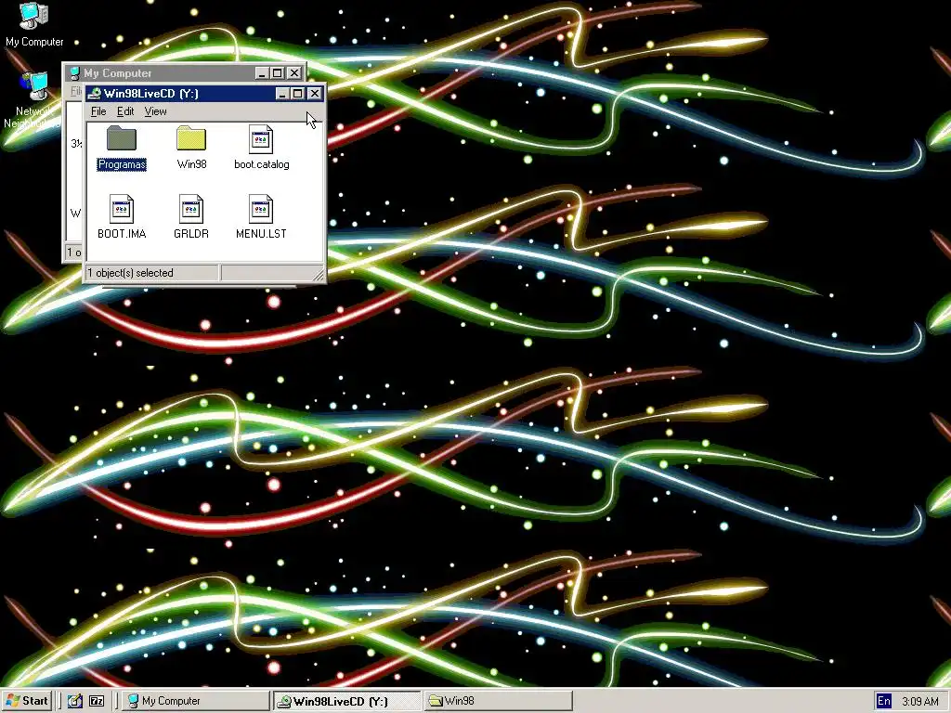Click the Win98LiveCD (Y:) title bar
This screenshot has width=951, height=713.
[203, 94]
